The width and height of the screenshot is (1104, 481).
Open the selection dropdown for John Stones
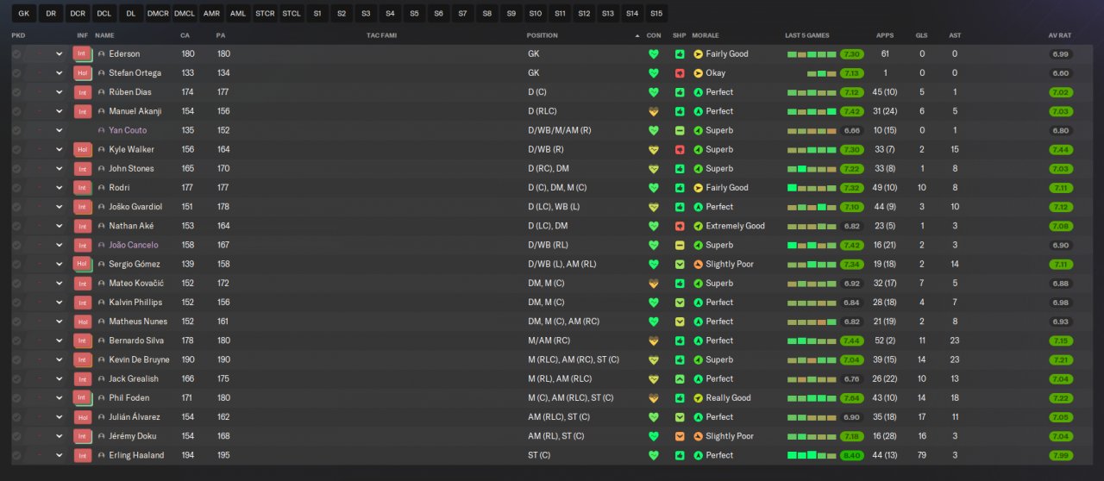click(x=59, y=168)
